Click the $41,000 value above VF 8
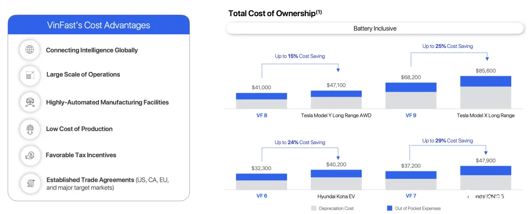 (x=261, y=88)
